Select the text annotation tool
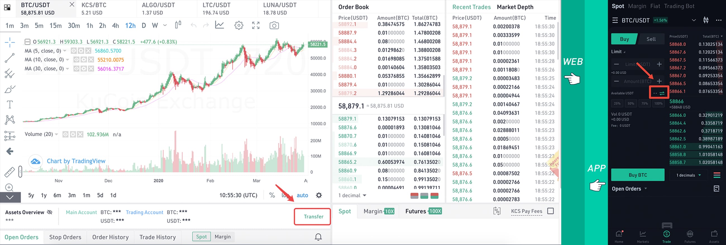This screenshot has width=726, height=245. (9, 104)
